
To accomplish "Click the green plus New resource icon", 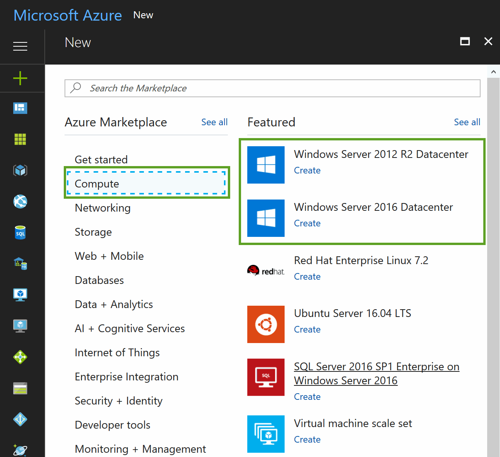I will pyautogui.click(x=20, y=78).
